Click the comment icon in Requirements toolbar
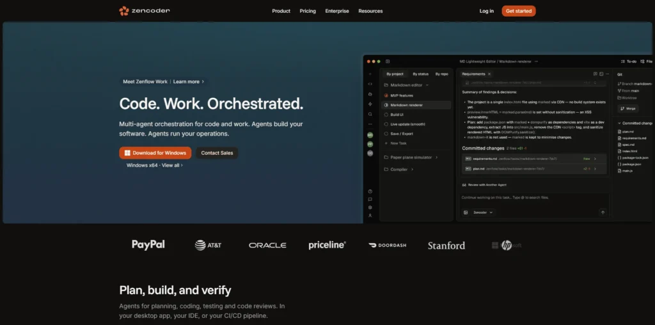 [596, 74]
